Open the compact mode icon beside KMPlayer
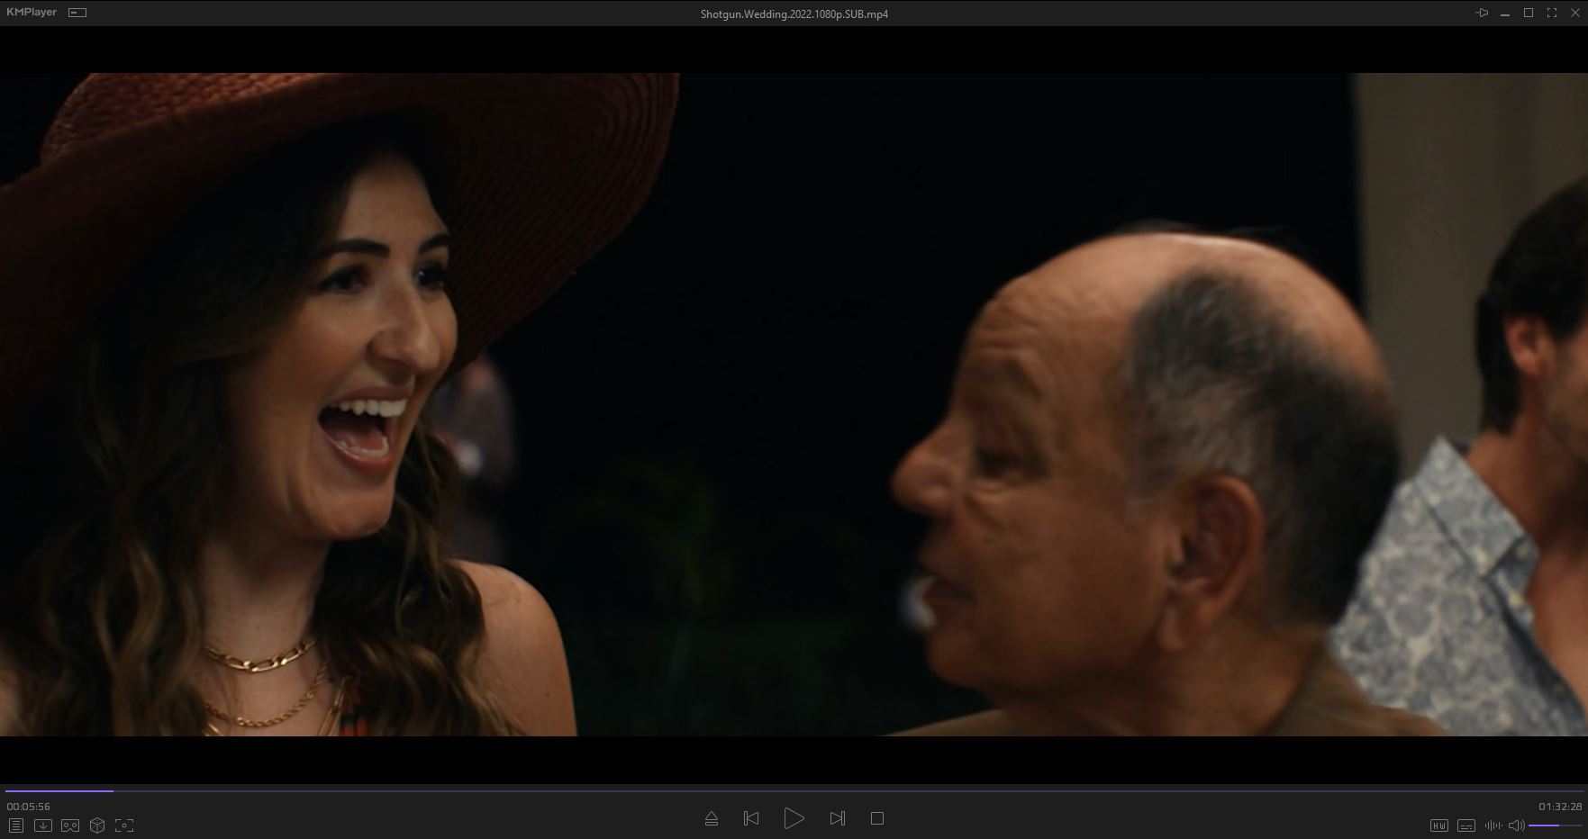The height and width of the screenshot is (839, 1588). coord(78,13)
